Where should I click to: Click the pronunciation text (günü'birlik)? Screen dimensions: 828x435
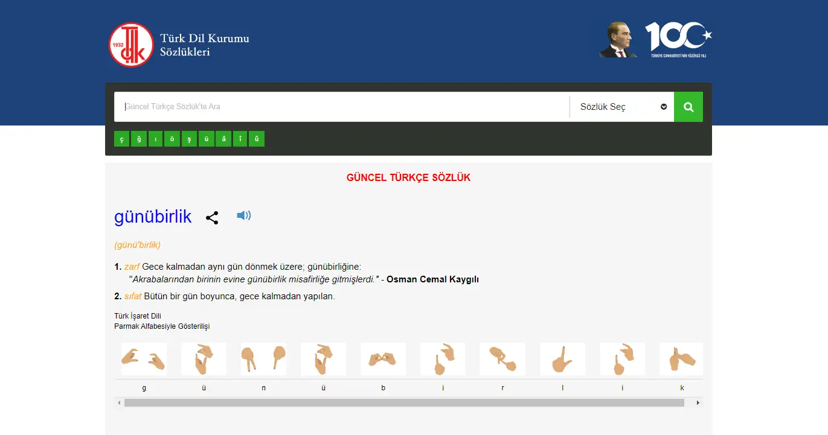137,245
